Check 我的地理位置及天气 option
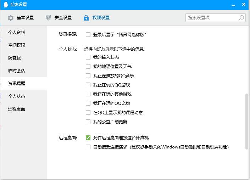 click(x=88, y=67)
